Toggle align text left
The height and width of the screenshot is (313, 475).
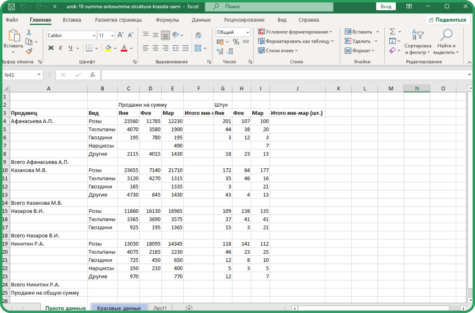146,48
